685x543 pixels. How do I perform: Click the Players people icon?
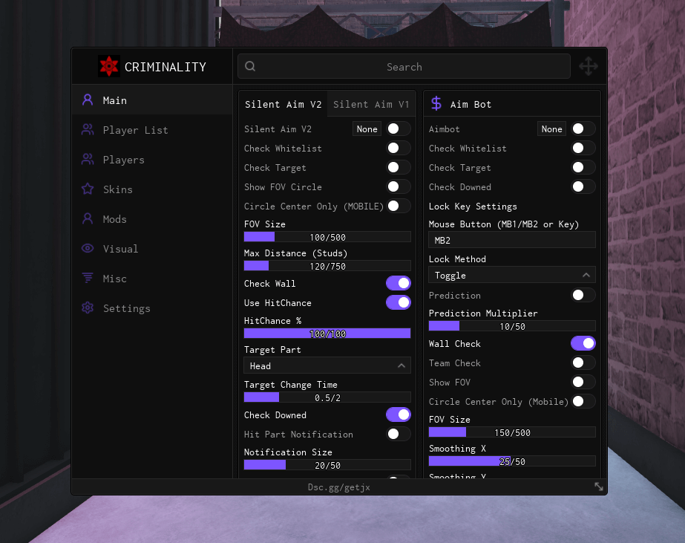tap(88, 160)
